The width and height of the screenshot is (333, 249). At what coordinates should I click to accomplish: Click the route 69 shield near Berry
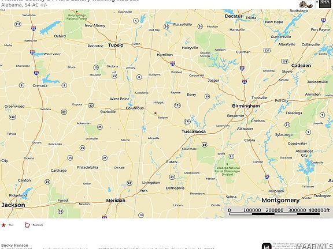[x=207, y=97]
